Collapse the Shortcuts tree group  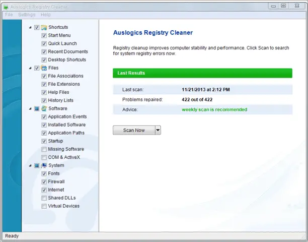(x=30, y=28)
